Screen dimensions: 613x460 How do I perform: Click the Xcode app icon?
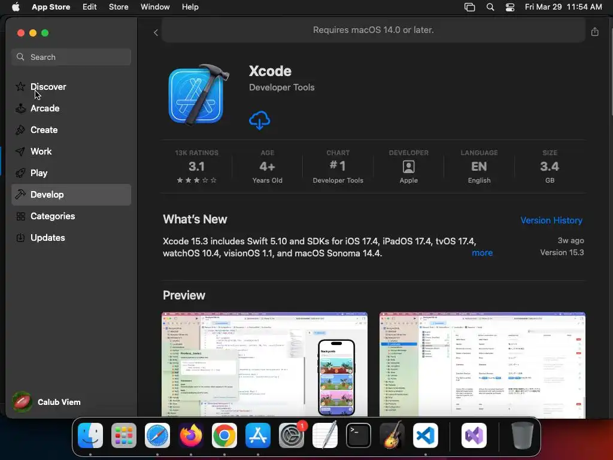click(x=198, y=95)
